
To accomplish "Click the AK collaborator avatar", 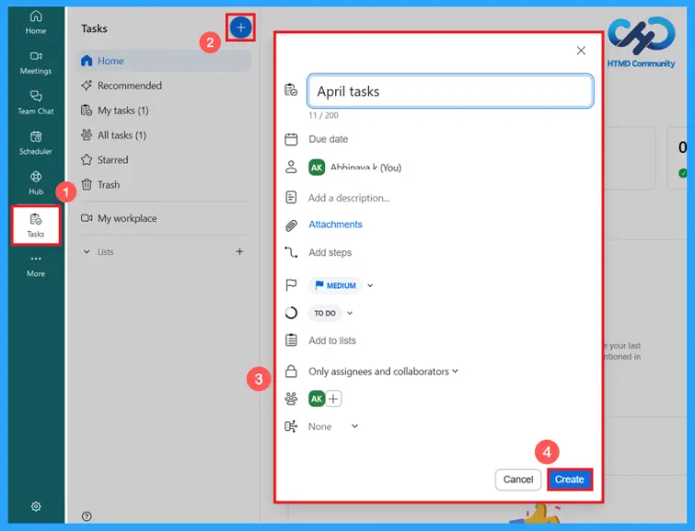I will coord(317,398).
